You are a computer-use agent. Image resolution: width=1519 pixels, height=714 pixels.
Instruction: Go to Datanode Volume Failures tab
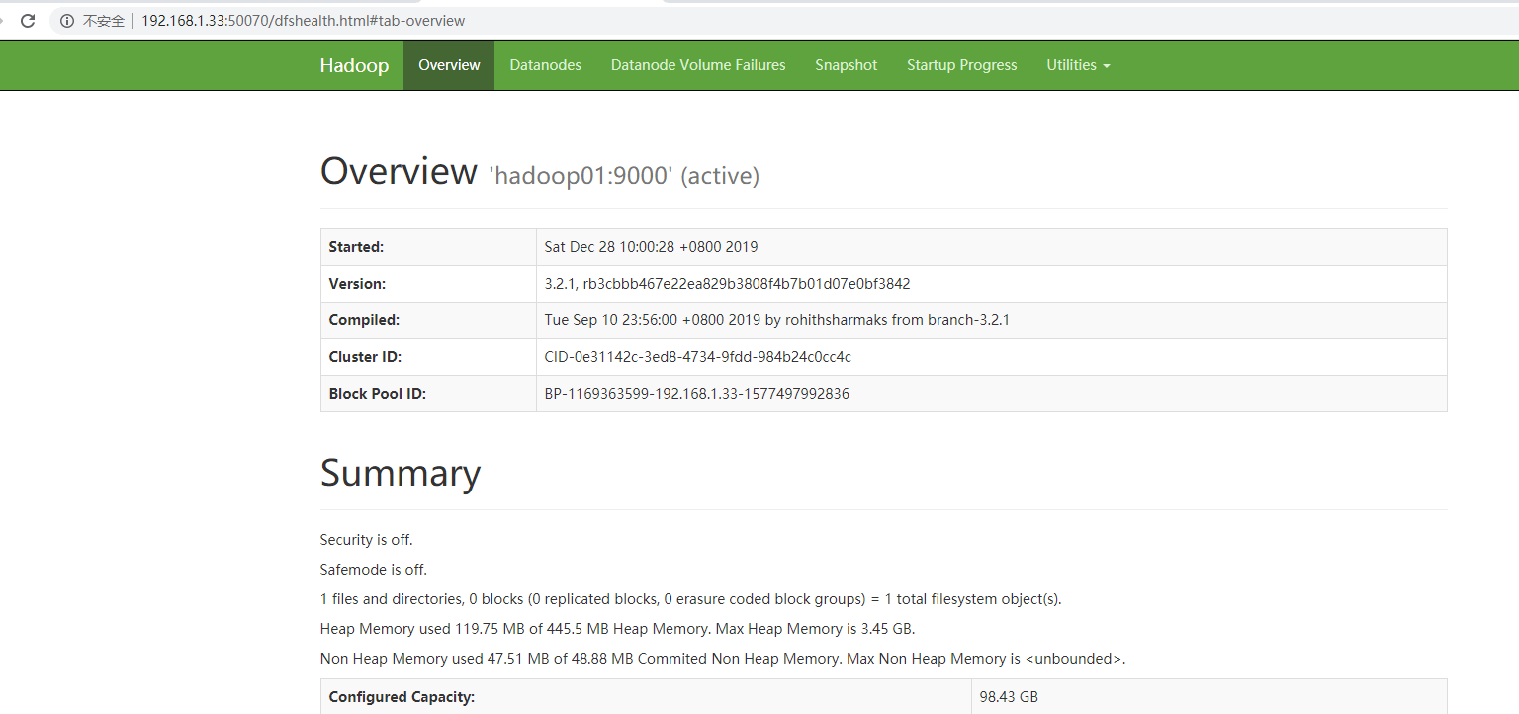698,65
